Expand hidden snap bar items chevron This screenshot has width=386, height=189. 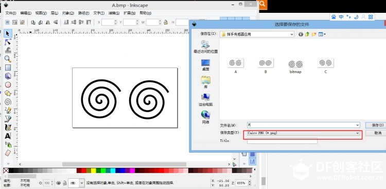coord(244,163)
